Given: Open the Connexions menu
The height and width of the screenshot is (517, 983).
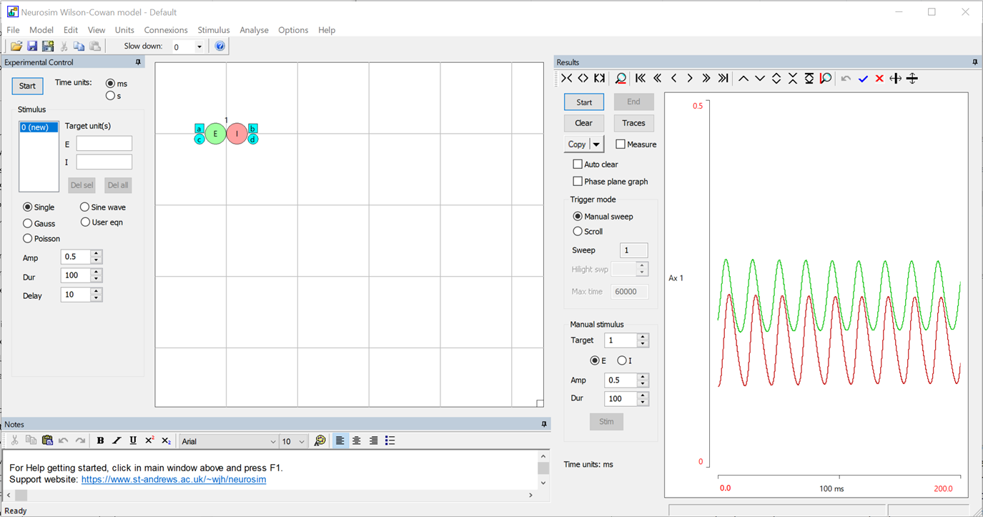Looking at the screenshot, I should coord(165,30).
